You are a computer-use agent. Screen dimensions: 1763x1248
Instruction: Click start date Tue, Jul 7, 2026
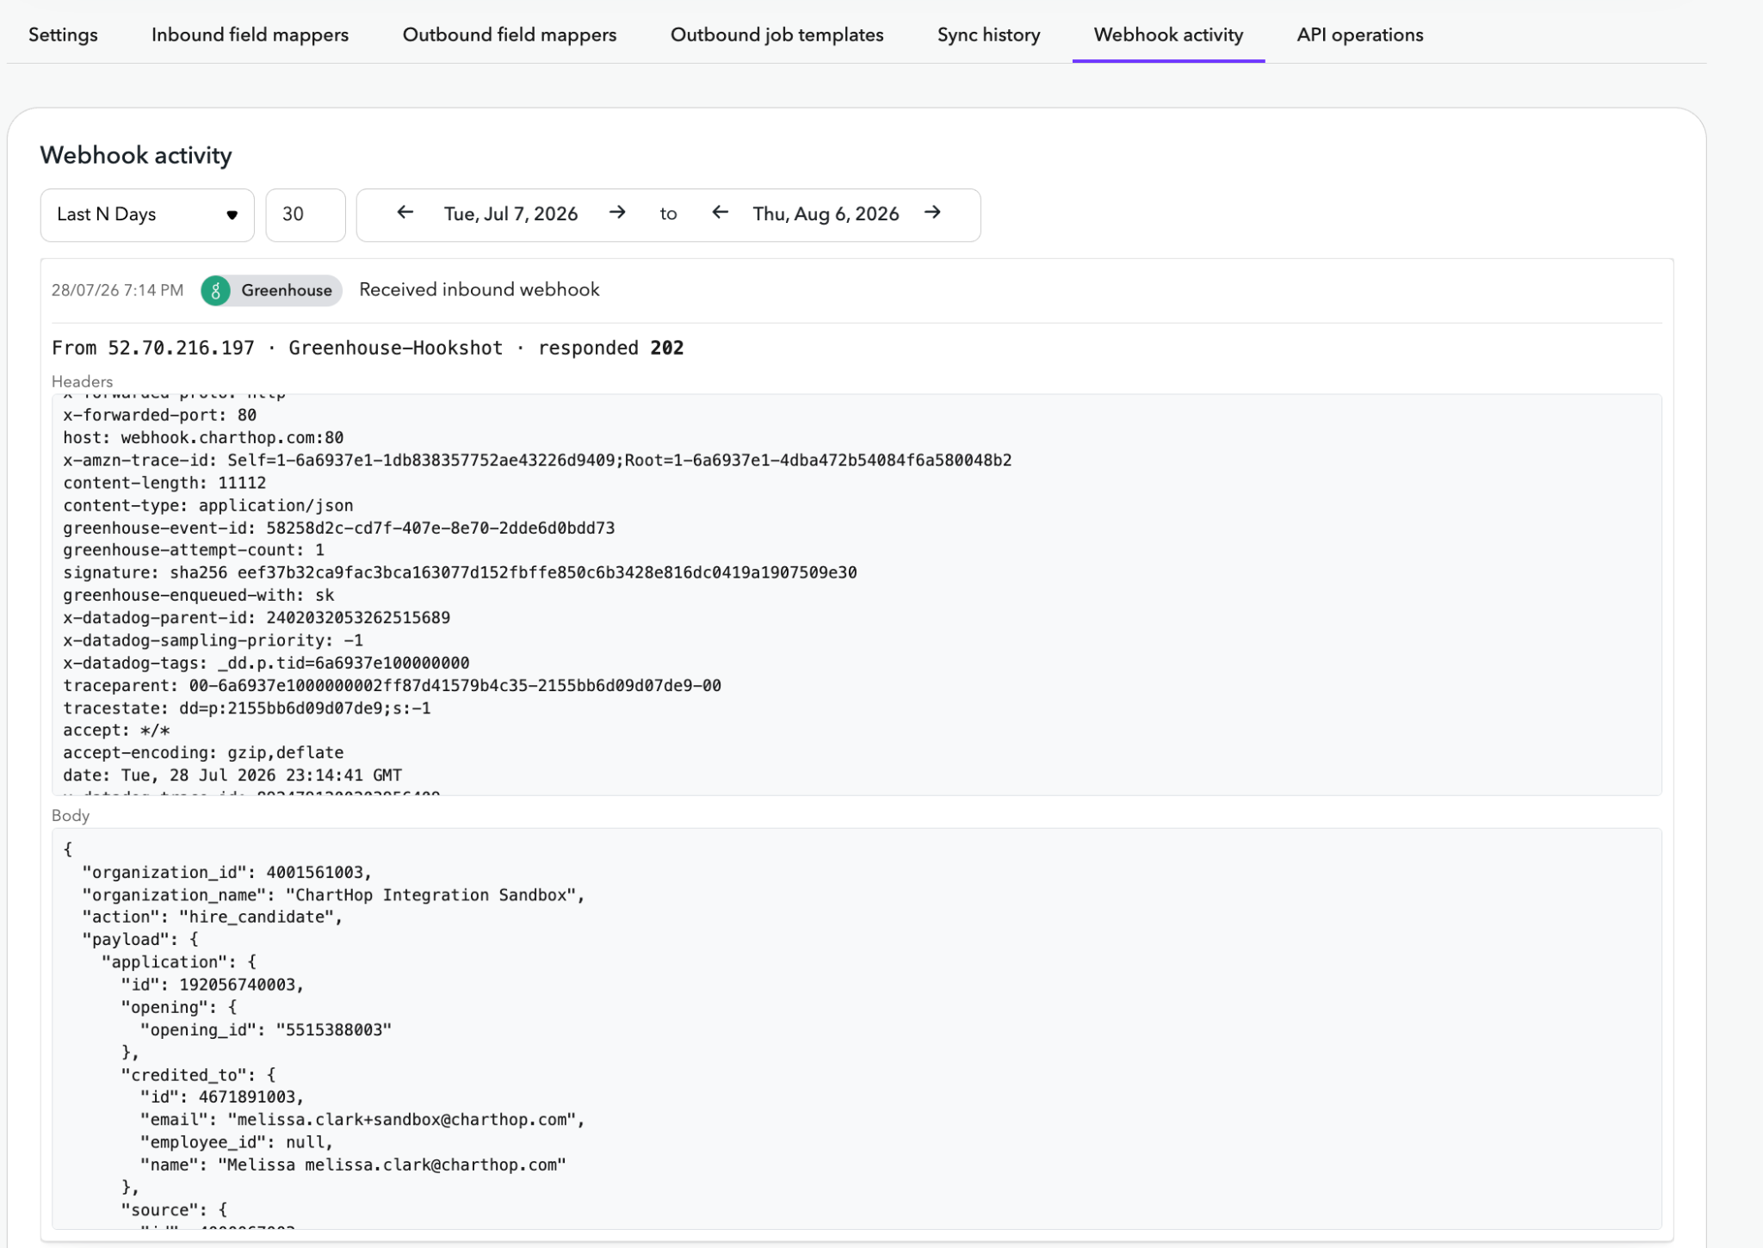pos(510,213)
